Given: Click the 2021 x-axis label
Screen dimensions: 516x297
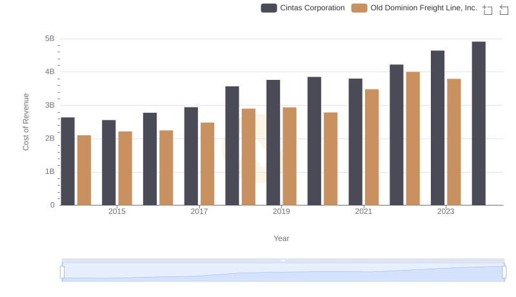Looking at the screenshot, I should coord(363,211).
